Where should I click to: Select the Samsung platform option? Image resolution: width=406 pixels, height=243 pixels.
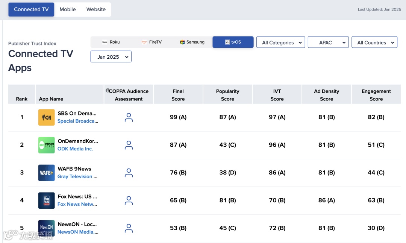192,42
